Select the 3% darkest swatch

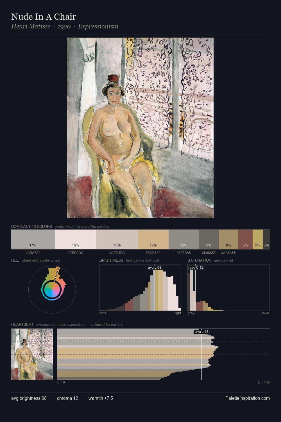click(266, 239)
